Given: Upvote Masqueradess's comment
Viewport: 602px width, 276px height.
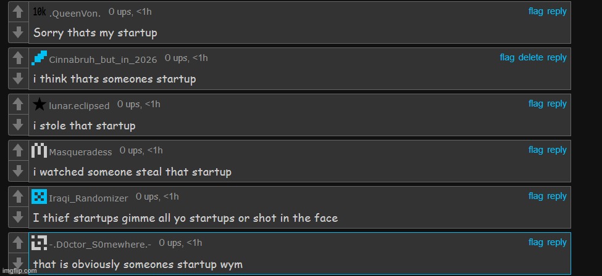Looking at the screenshot, I should coord(19,151).
